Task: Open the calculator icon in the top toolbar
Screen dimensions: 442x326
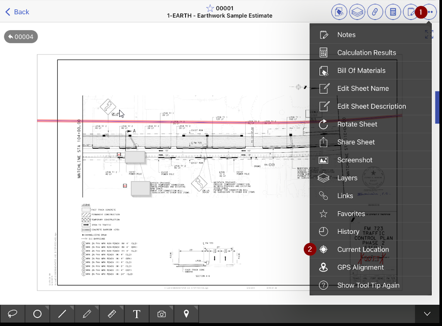Action: tap(393, 12)
